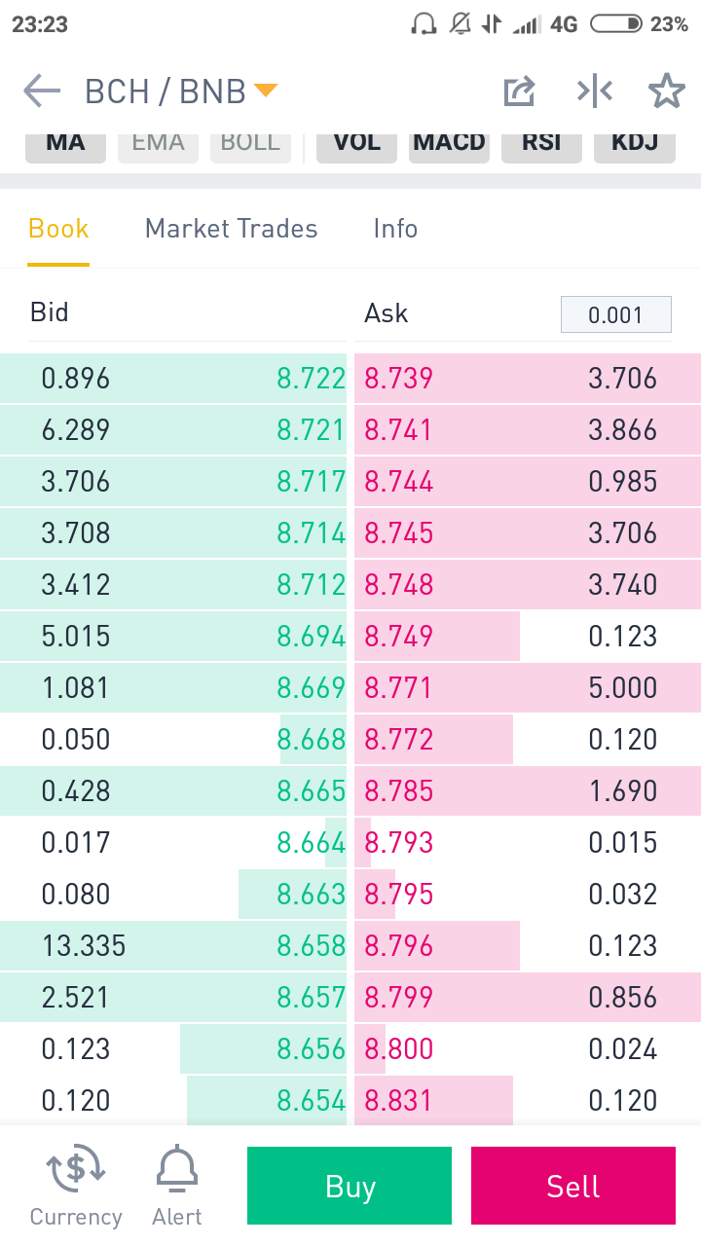This screenshot has width=701, height=1246.
Task: Toggle the BOLL indicator
Action: coord(250,143)
